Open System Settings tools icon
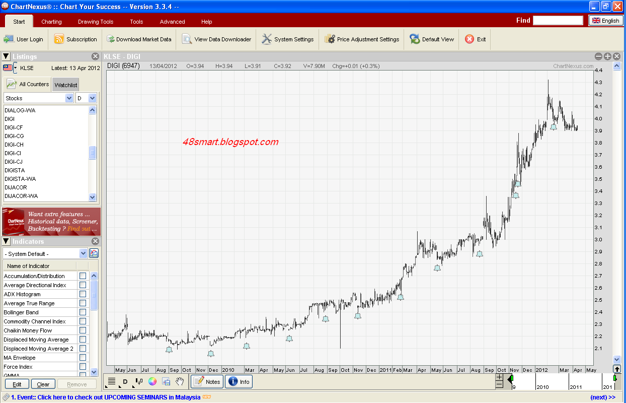 click(267, 39)
